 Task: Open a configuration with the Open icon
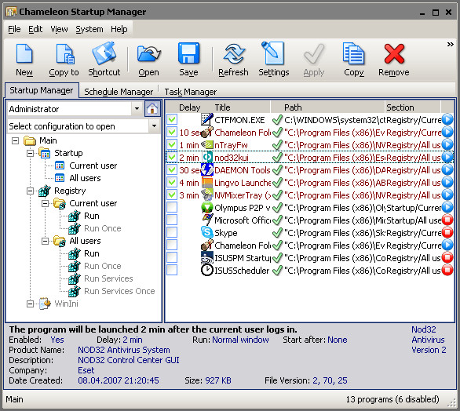pos(148,60)
